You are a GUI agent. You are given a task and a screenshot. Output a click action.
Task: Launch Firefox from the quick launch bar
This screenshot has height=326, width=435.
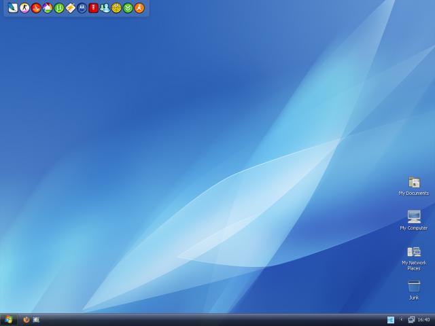click(27, 320)
